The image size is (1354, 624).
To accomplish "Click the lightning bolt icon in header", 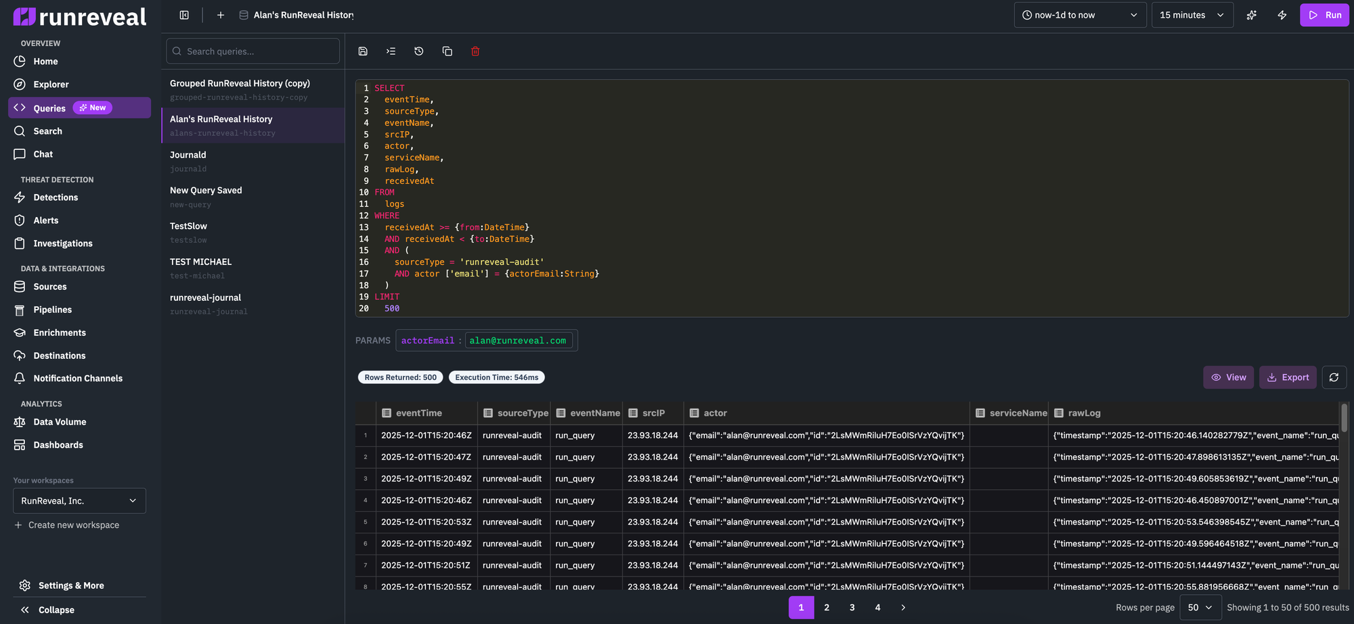I will (x=1282, y=15).
